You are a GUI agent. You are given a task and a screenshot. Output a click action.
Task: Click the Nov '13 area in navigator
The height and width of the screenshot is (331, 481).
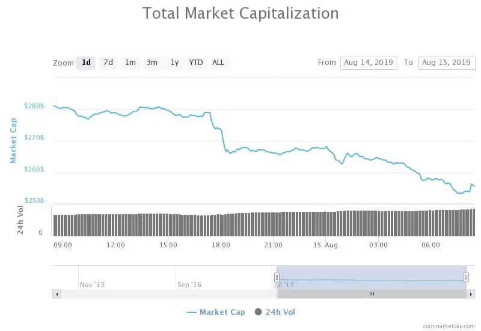click(92, 284)
